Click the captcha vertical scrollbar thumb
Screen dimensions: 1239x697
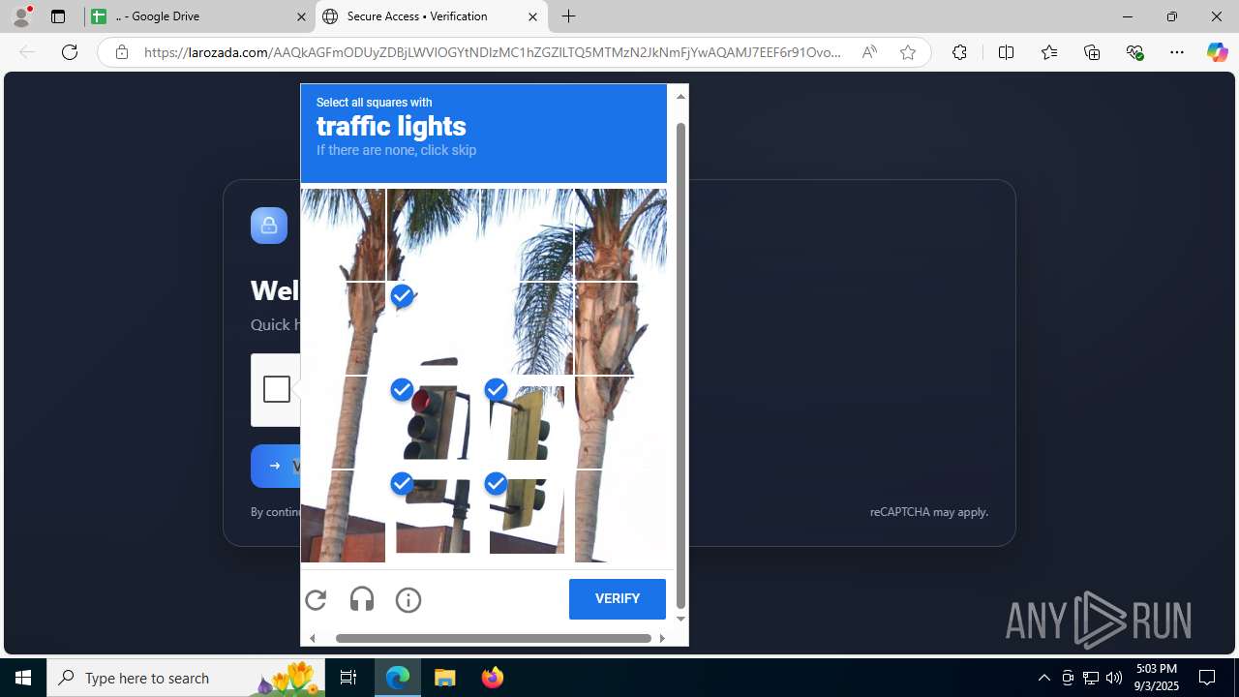[680, 366]
